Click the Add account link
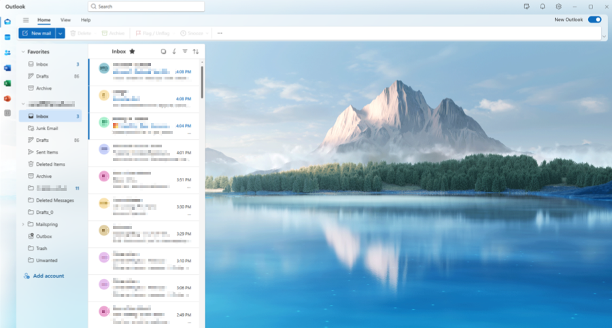 pyautogui.click(x=48, y=276)
